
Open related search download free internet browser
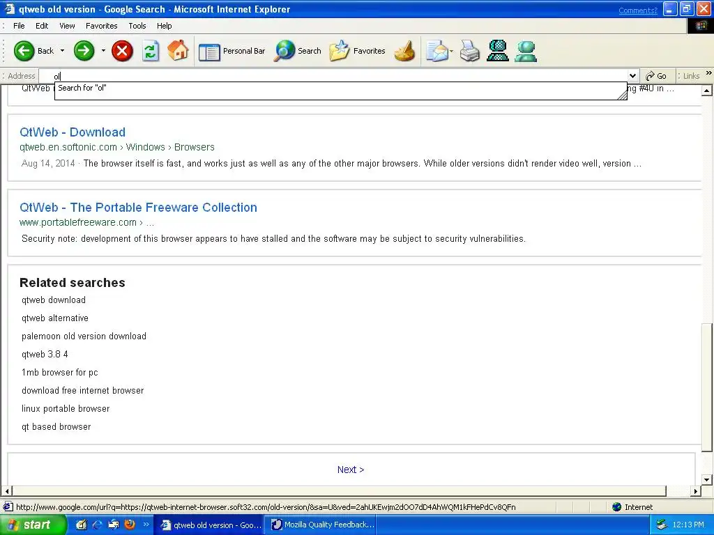(x=83, y=390)
